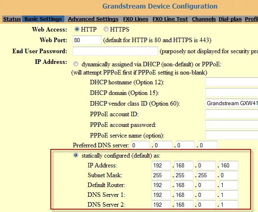Click Subnet Mask last octet field
The height and width of the screenshot is (212, 258).
229,175
